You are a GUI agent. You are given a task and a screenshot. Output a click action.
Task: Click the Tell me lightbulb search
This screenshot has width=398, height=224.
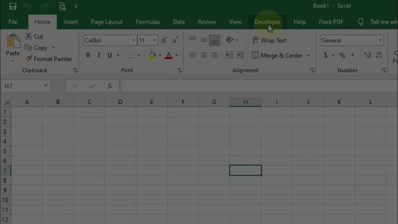point(361,22)
